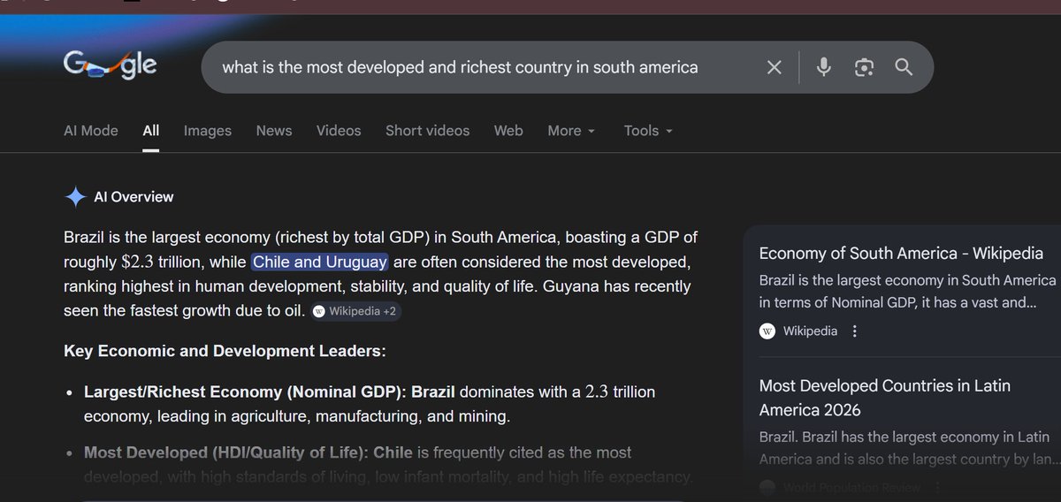The image size is (1061, 502).
Task: Click 'Key Economic and Development Leaders:' heading
Action: (x=225, y=351)
